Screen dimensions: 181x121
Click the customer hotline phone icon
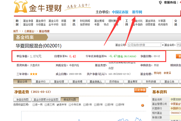[160, 2]
